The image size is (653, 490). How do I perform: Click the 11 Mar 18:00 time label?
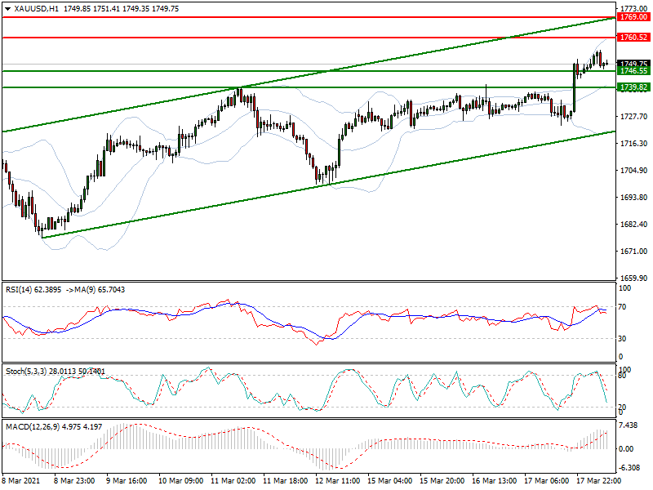click(285, 481)
